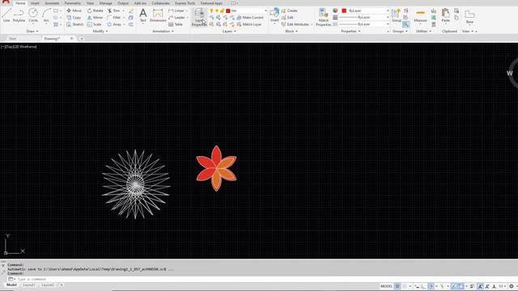
Task: Toggle lineweight display in status bar
Action: pos(473,286)
